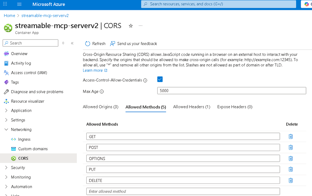The image size is (312, 196).
Task: Click the Max Age input field
Action: 231,91
